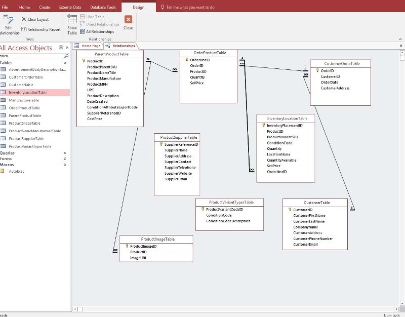405x317 pixels.
Task: Click the Clear Layout X icon
Action: coord(24,19)
